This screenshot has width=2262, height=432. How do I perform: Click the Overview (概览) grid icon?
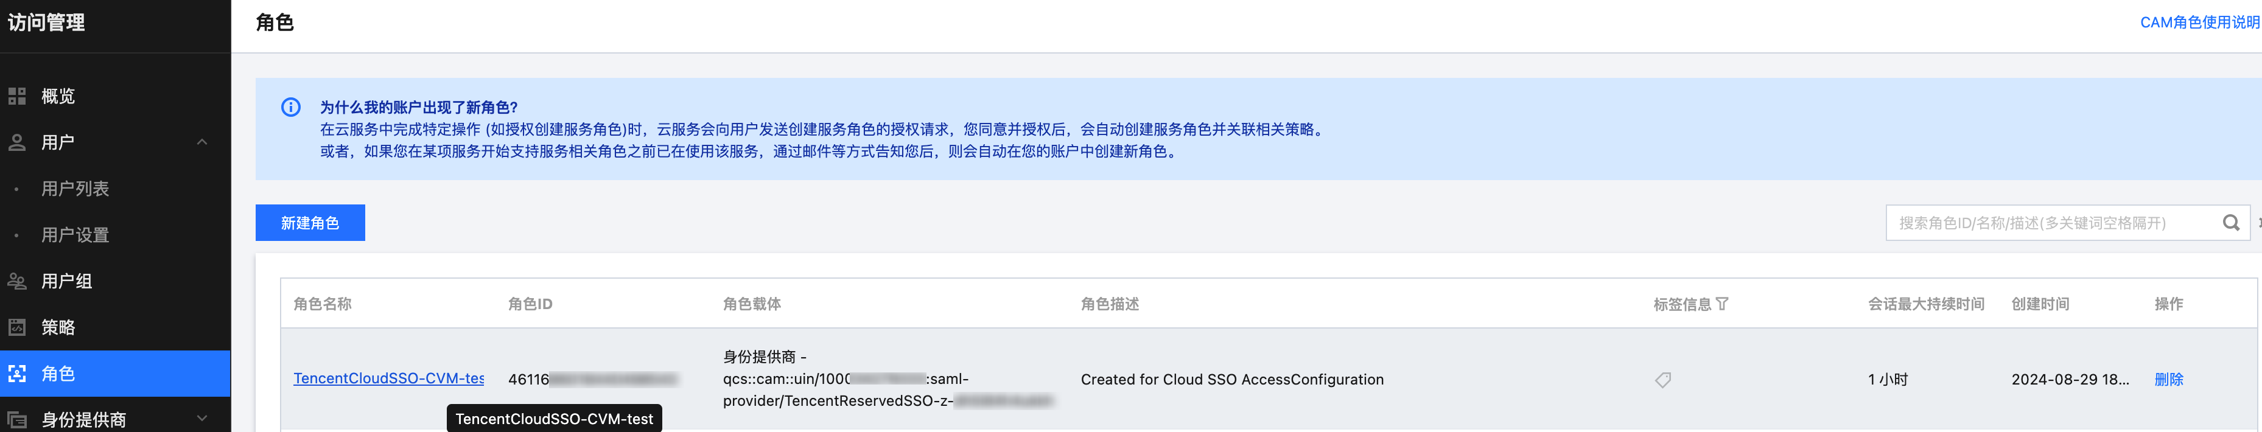16,97
